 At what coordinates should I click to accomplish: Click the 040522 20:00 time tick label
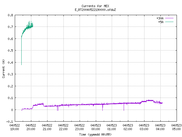(x=31, y=127)
